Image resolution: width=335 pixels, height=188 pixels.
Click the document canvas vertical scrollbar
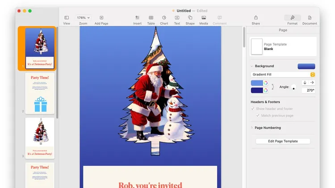244,37
